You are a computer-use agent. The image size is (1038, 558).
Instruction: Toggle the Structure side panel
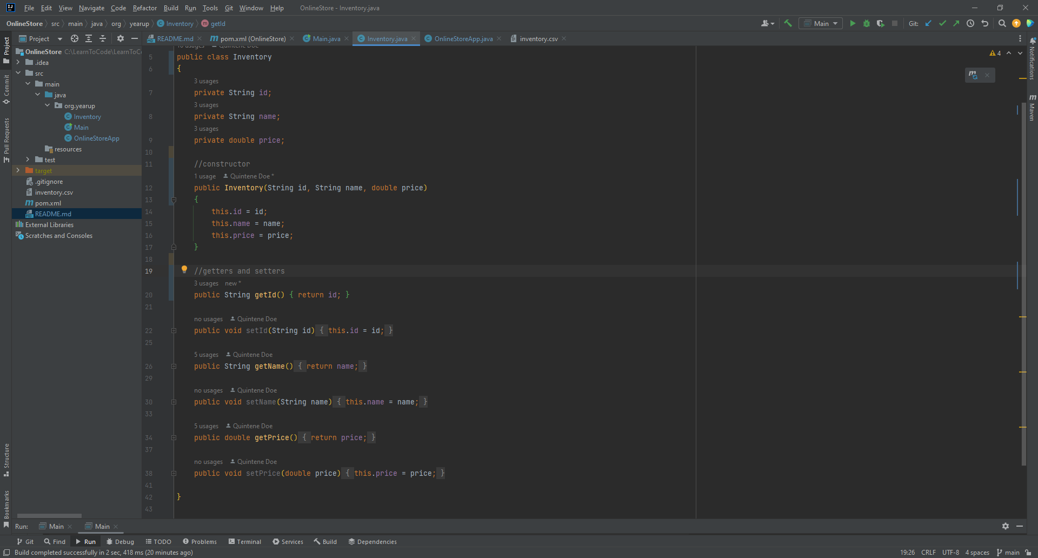point(6,460)
